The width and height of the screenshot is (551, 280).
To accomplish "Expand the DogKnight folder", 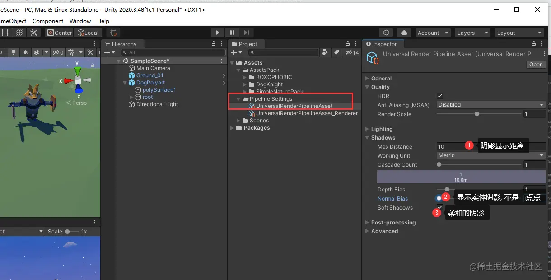I will pos(245,84).
